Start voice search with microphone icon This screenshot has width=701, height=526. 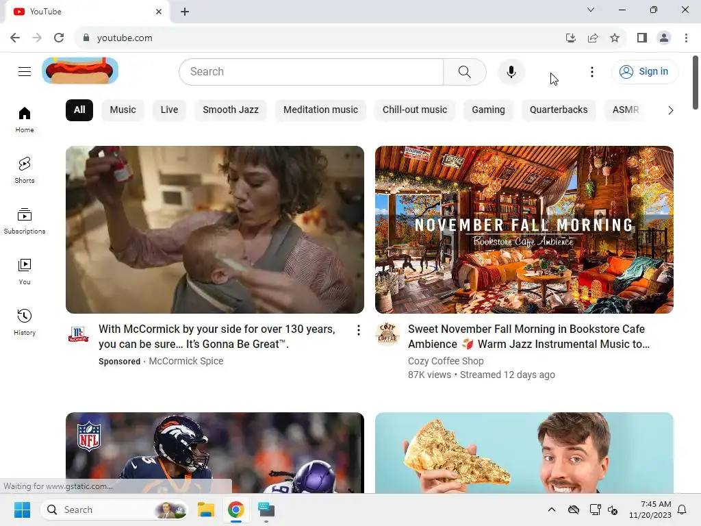(511, 71)
